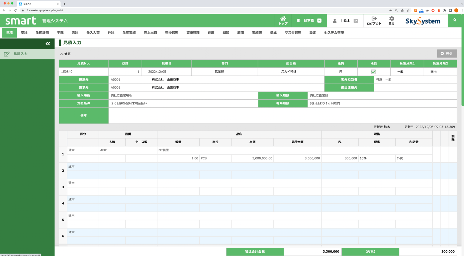Viewport: 464px width, 256px height.
Task: Click the 備考 remarks input field
Action: [282, 115]
